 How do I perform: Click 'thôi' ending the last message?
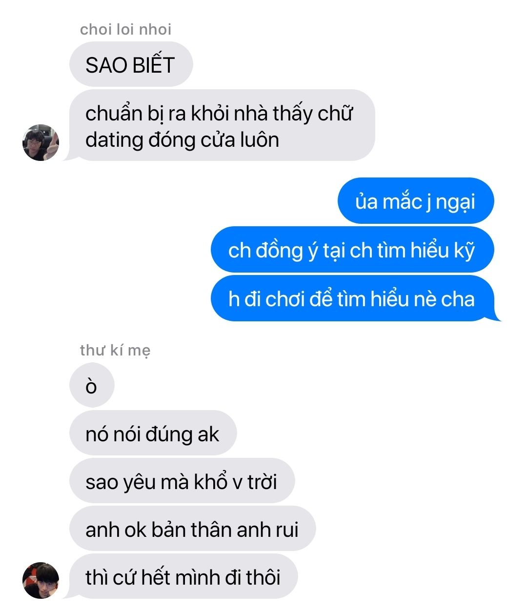point(263,577)
